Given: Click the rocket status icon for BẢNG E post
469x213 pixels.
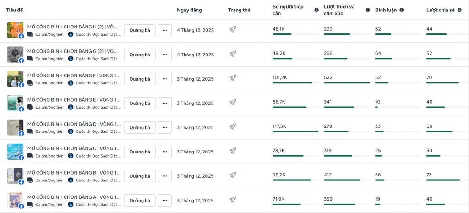Looking at the screenshot, I should click(x=233, y=102).
